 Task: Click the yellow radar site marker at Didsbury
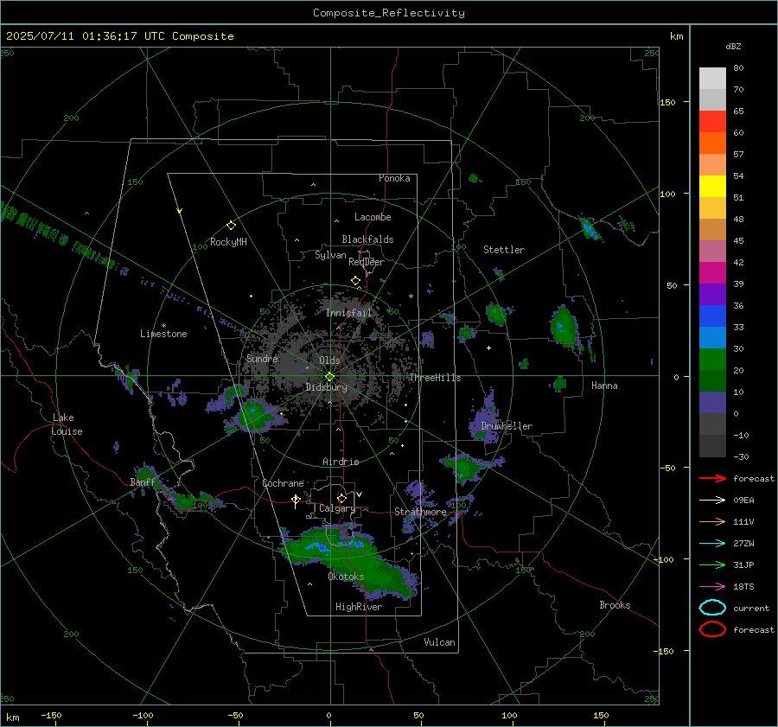329,377
